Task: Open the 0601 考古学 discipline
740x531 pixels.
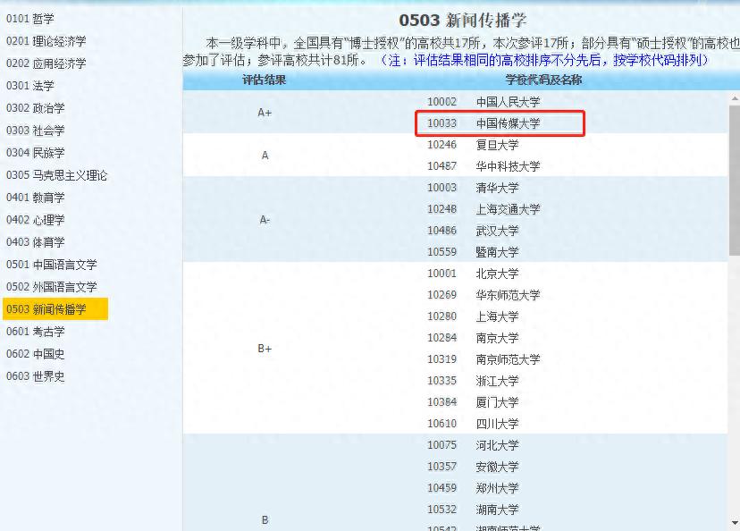Action: click(36, 332)
